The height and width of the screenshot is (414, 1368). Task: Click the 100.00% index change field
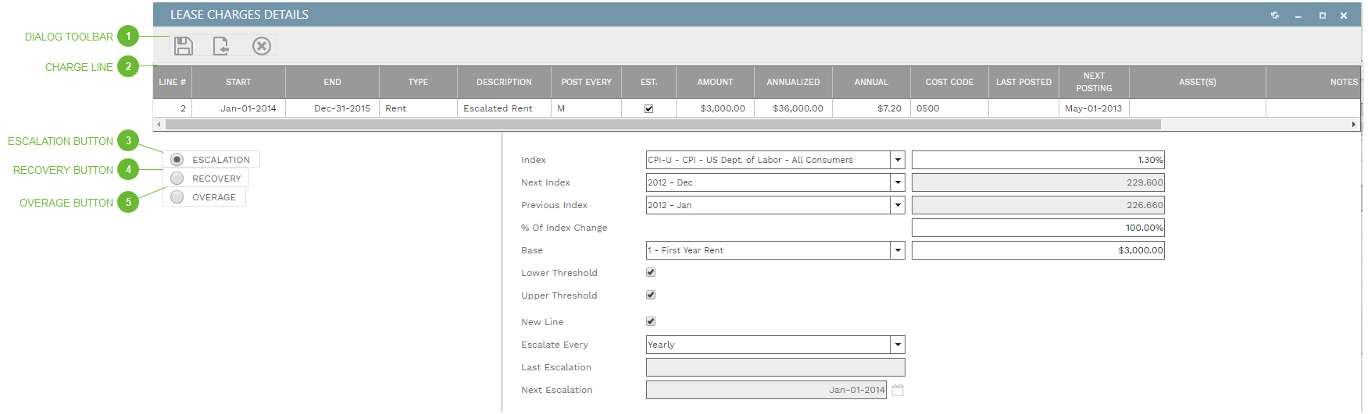click(1038, 228)
